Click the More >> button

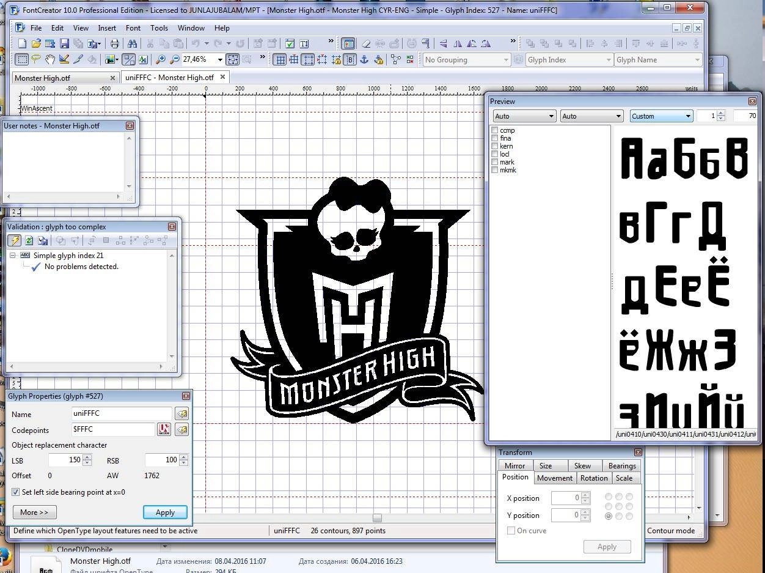click(34, 512)
